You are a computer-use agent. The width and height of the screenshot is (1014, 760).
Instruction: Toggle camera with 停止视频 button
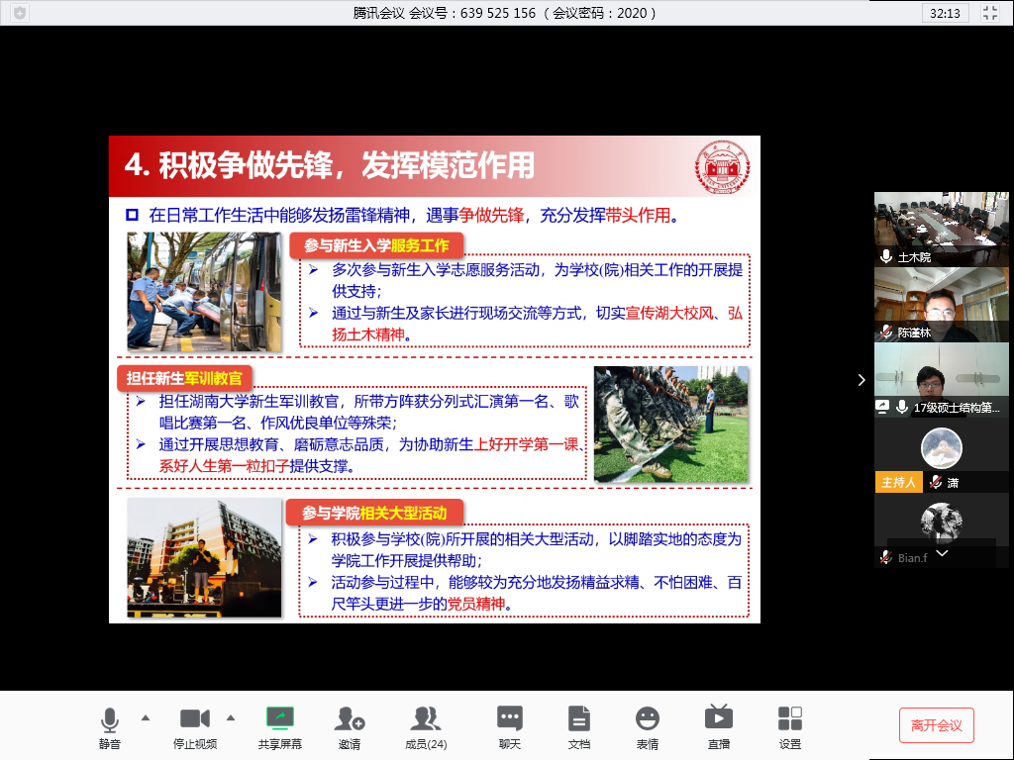click(195, 725)
